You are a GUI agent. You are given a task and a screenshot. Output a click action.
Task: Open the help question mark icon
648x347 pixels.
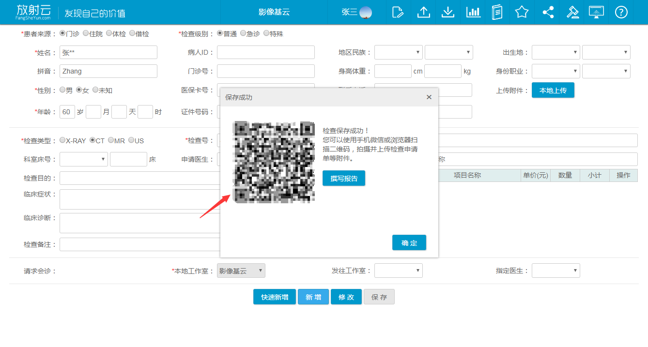tap(621, 12)
